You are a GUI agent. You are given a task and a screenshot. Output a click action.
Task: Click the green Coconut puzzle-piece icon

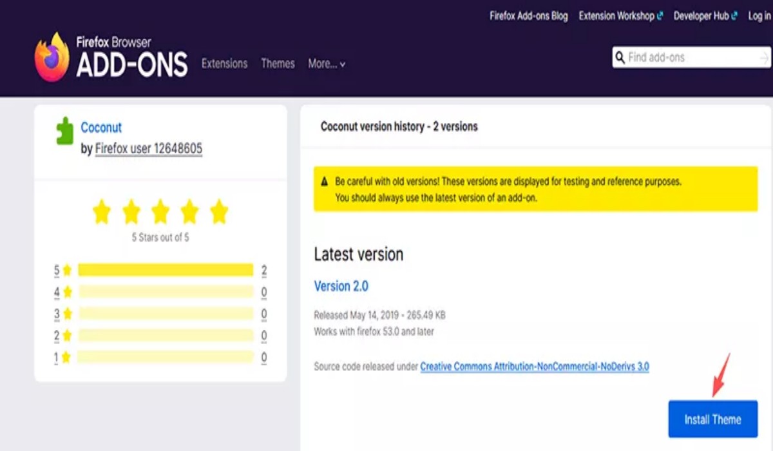[64, 131]
